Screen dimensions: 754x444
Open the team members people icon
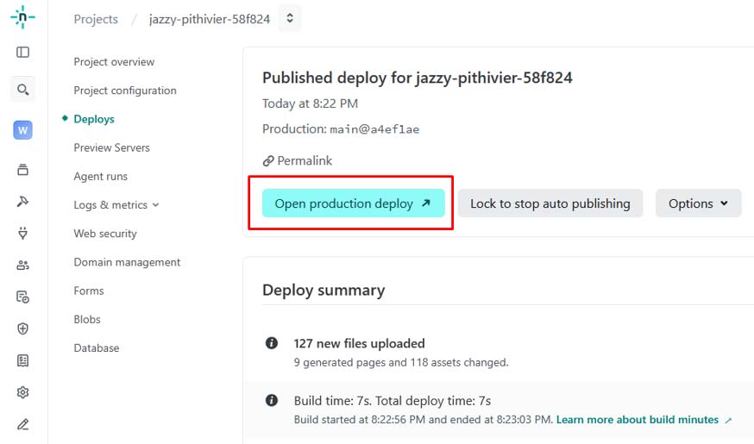(22, 265)
